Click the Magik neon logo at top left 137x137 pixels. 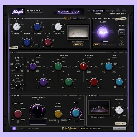(18, 12)
